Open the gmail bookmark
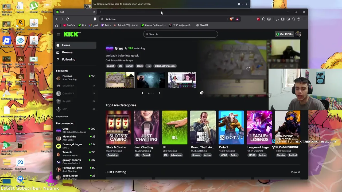Viewport: 342px width, 192px height. [x=94, y=25]
